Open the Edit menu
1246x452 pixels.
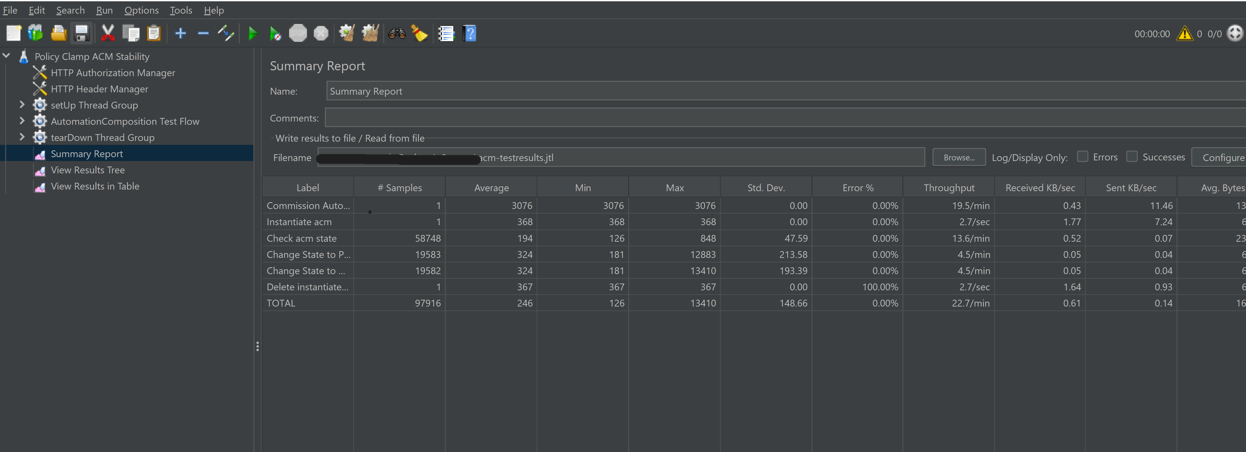click(x=37, y=10)
